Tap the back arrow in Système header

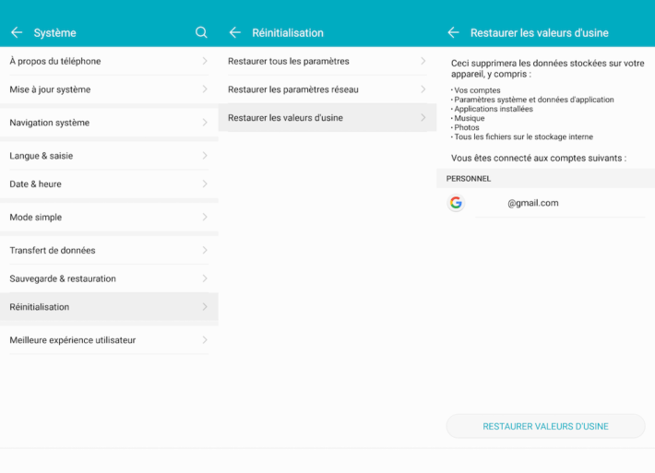point(17,32)
